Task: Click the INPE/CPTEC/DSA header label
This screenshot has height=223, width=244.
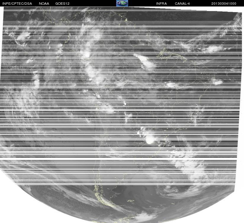Action: 17,4
